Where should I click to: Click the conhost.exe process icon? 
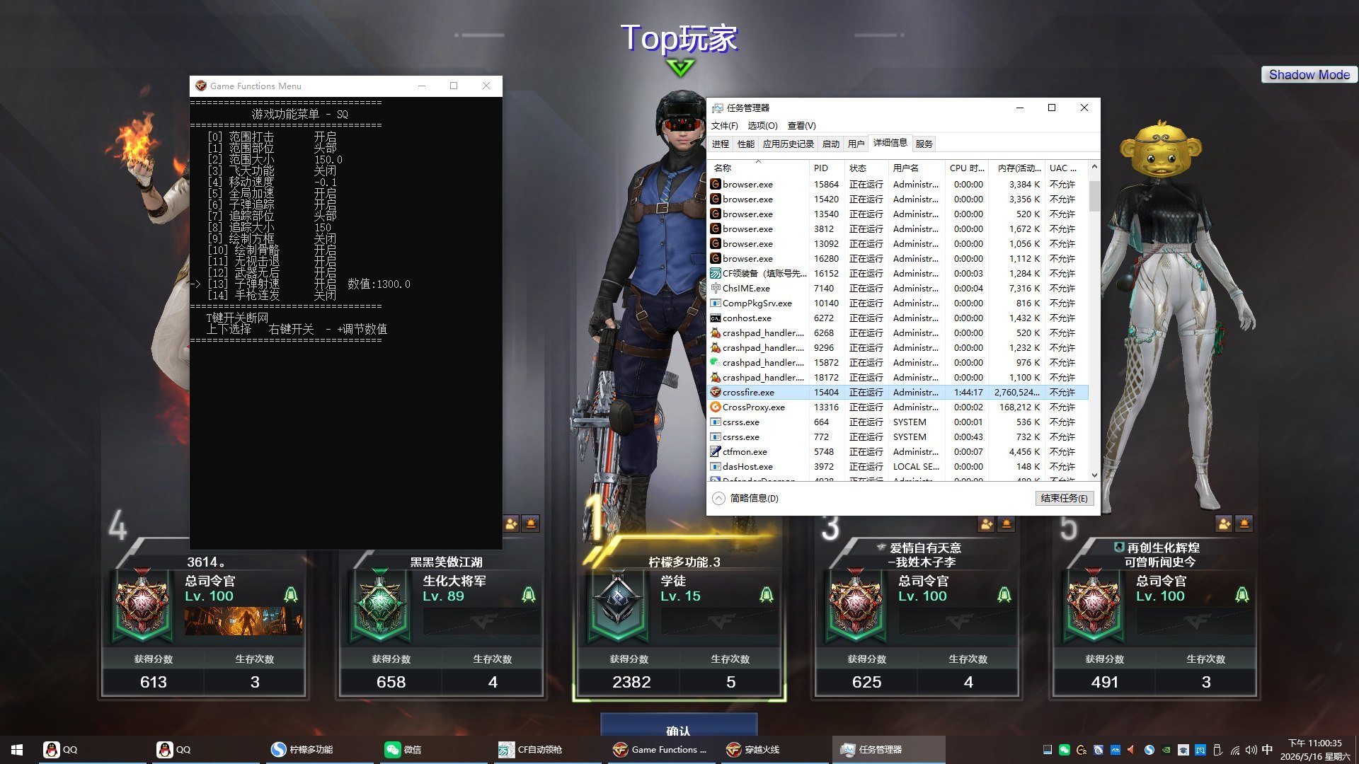716,318
